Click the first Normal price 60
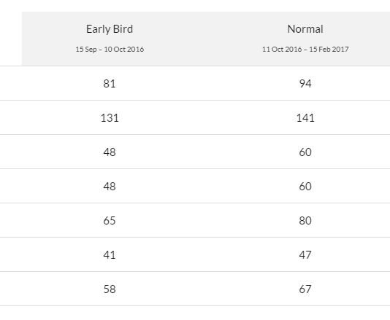This screenshot has width=390, height=320. (305, 152)
